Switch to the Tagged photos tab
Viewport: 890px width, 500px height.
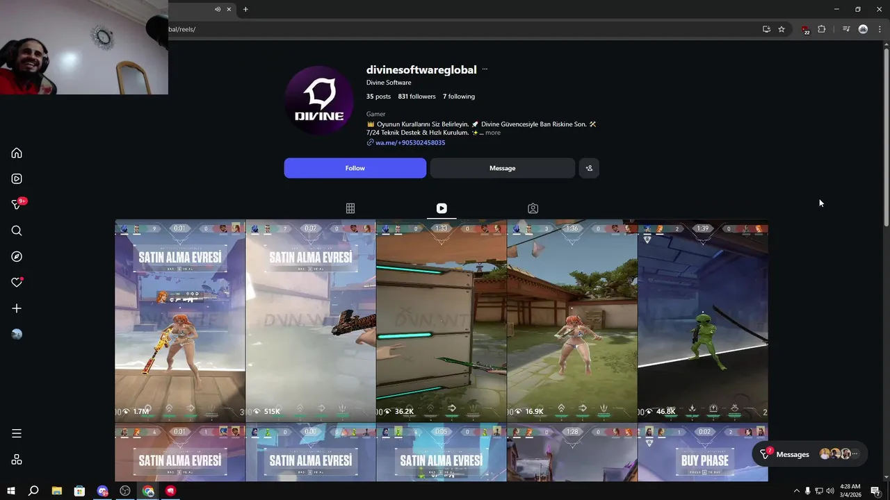(x=533, y=208)
